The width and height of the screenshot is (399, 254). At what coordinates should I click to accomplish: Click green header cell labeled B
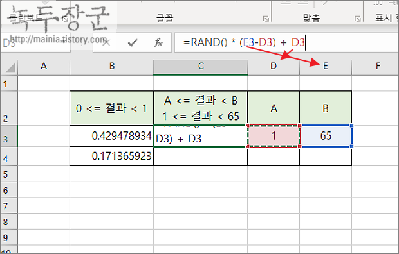[x=326, y=108]
